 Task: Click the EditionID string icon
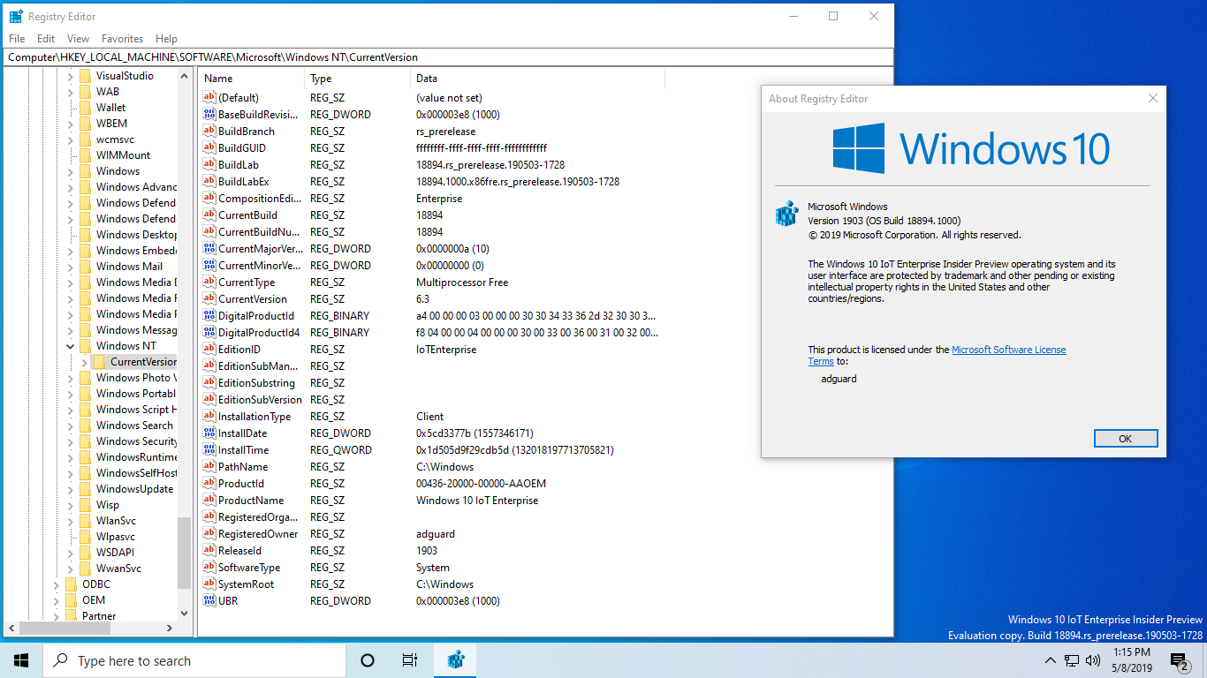tap(209, 350)
